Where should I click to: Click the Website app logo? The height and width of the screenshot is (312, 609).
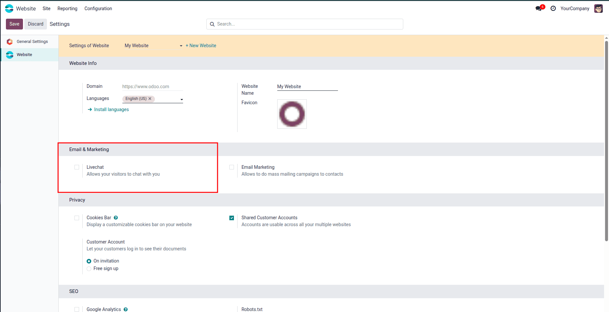(x=9, y=9)
